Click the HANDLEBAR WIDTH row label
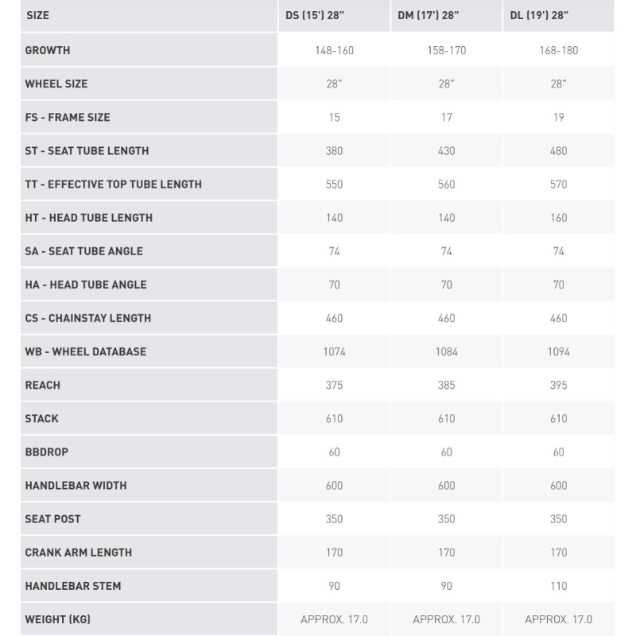The width and height of the screenshot is (636, 636). point(76,486)
